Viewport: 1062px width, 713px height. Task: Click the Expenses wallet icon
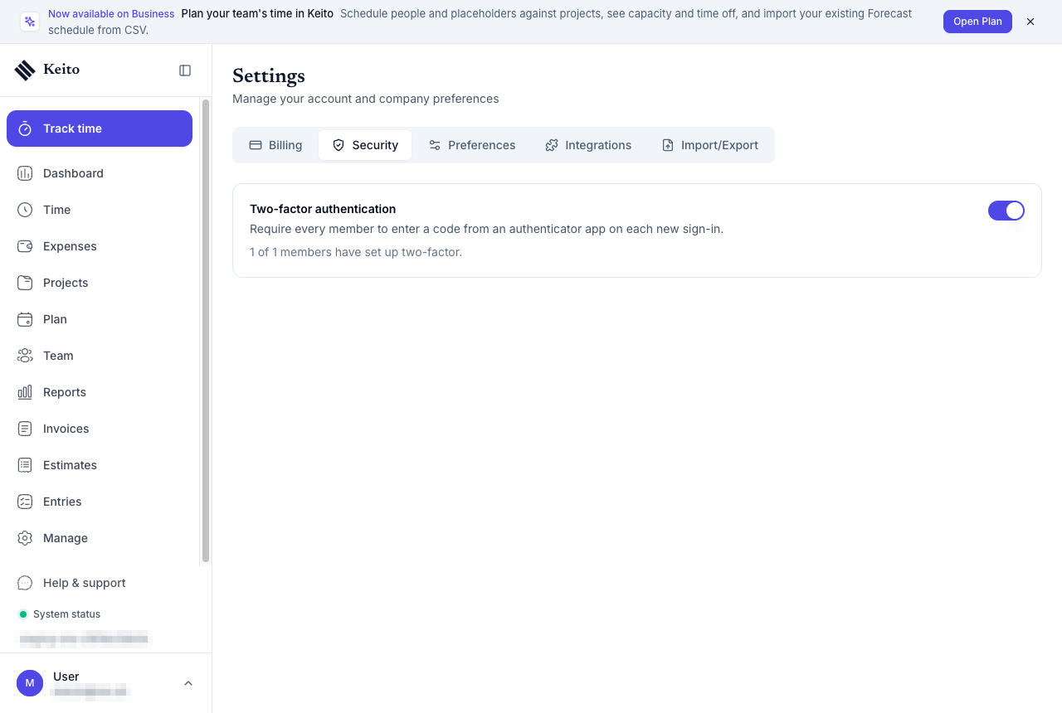coord(25,246)
